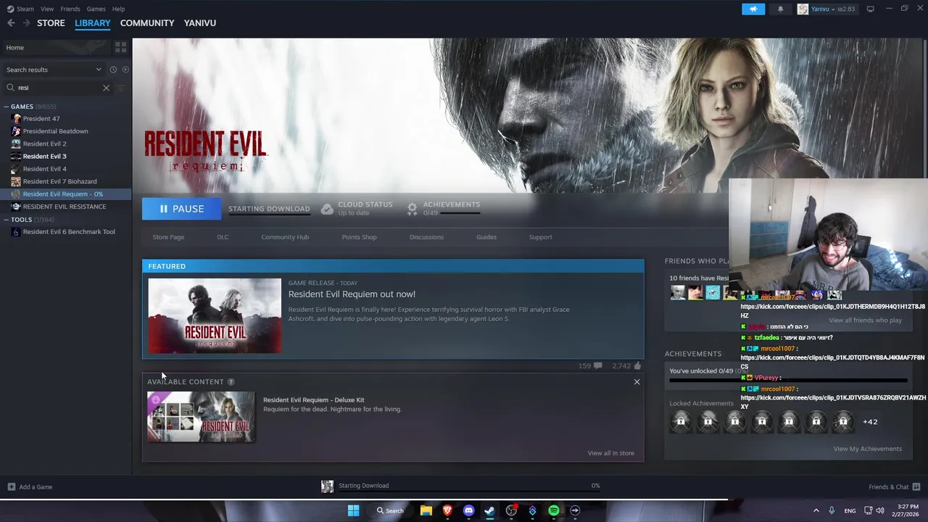Select Resident Evil Requiem - 0%
Image resolution: width=928 pixels, height=522 pixels.
(x=65, y=194)
